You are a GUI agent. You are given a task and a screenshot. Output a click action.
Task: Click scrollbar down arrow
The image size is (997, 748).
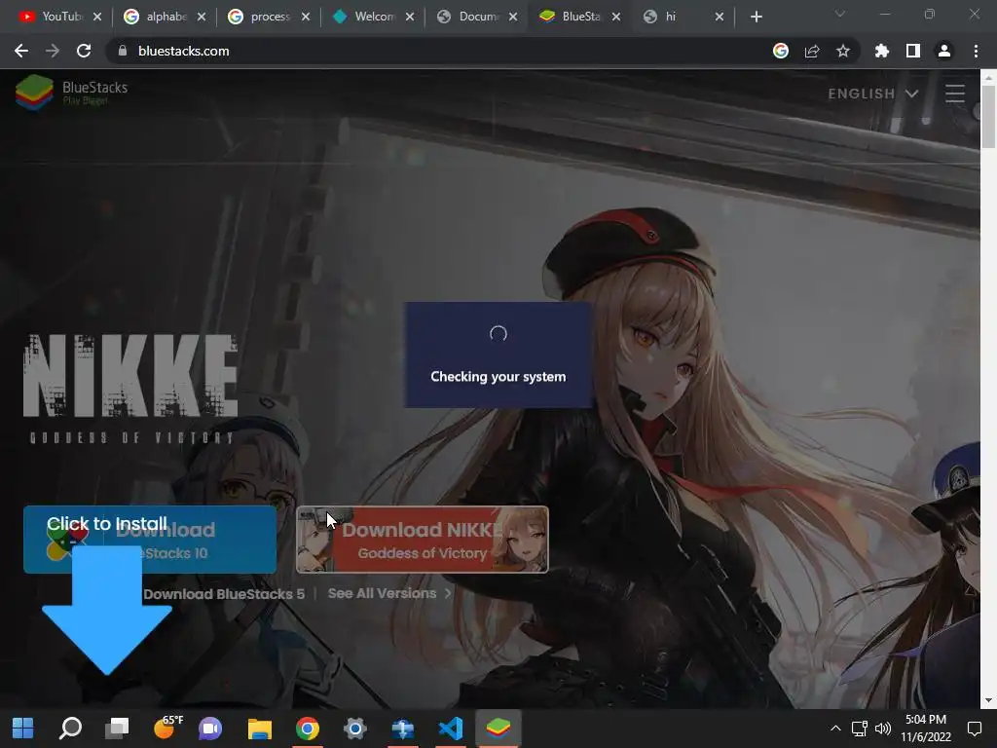pos(988,701)
